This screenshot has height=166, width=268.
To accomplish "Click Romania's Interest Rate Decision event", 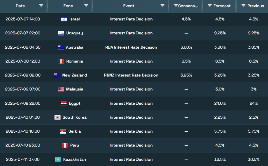I will 131,61.
